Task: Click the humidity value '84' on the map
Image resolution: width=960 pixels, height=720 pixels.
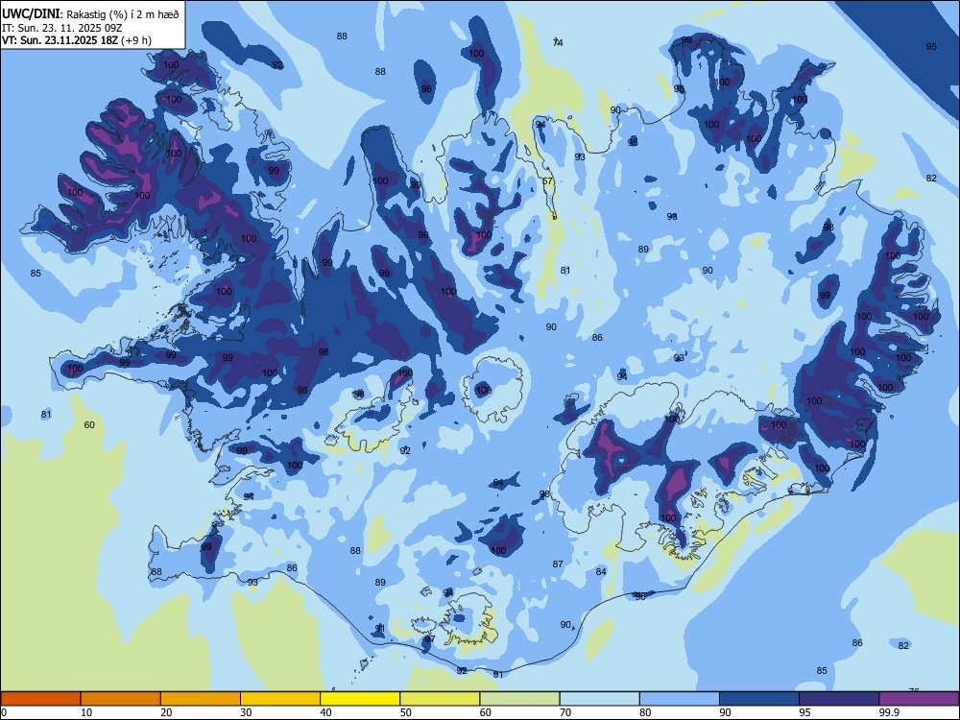Action: pyautogui.click(x=601, y=572)
